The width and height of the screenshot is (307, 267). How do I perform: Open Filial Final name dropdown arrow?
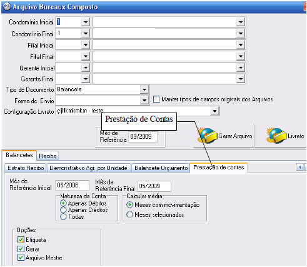point(241,56)
